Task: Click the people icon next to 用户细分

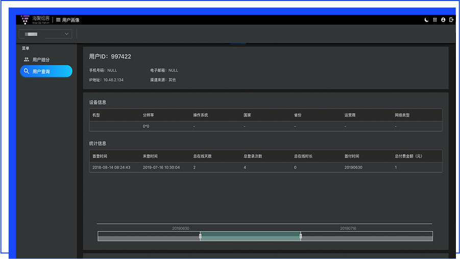Action: [27, 60]
